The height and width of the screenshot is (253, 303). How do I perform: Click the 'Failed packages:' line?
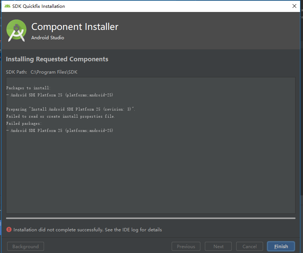click(24, 123)
